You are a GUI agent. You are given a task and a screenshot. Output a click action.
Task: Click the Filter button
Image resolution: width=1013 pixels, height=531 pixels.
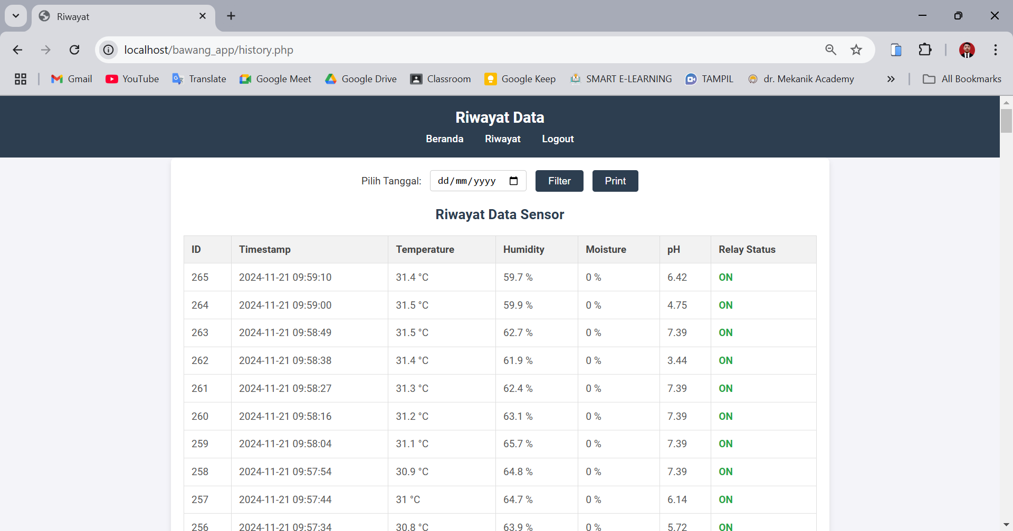(x=559, y=181)
